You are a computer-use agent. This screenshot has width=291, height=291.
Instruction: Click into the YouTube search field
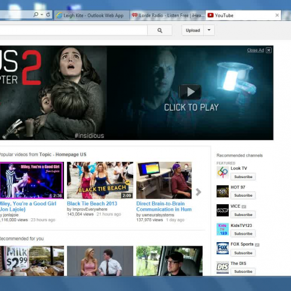coord(73,30)
